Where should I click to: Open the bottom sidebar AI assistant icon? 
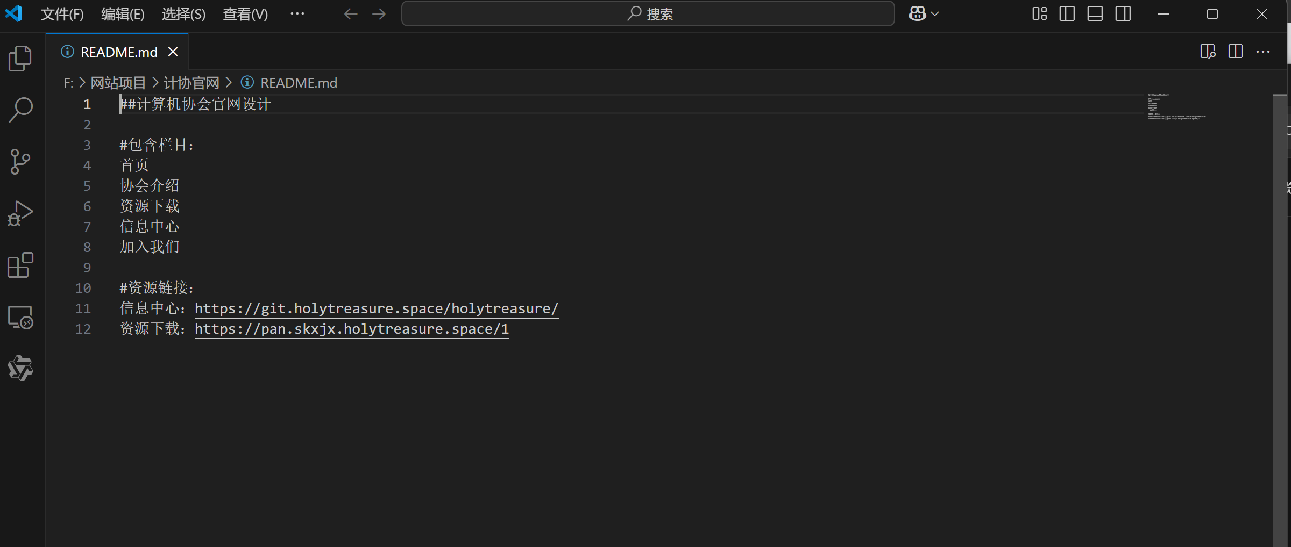pos(20,368)
